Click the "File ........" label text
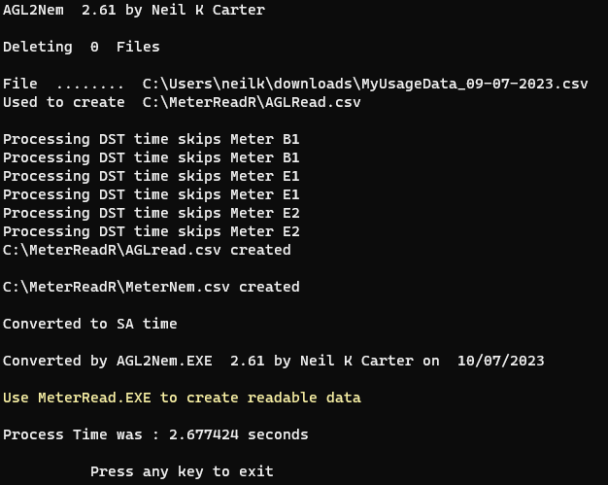This screenshot has height=485, width=608. pyautogui.click(x=63, y=84)
